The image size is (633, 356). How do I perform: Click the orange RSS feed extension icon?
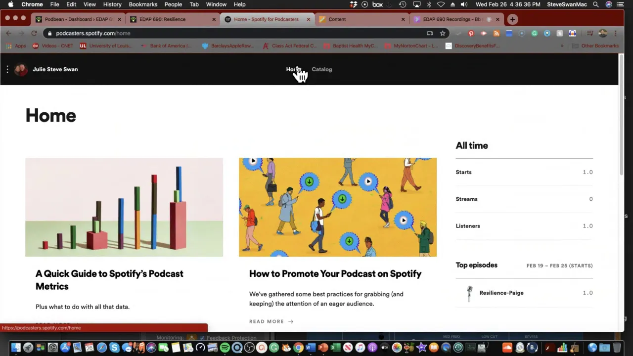(496, 33)
